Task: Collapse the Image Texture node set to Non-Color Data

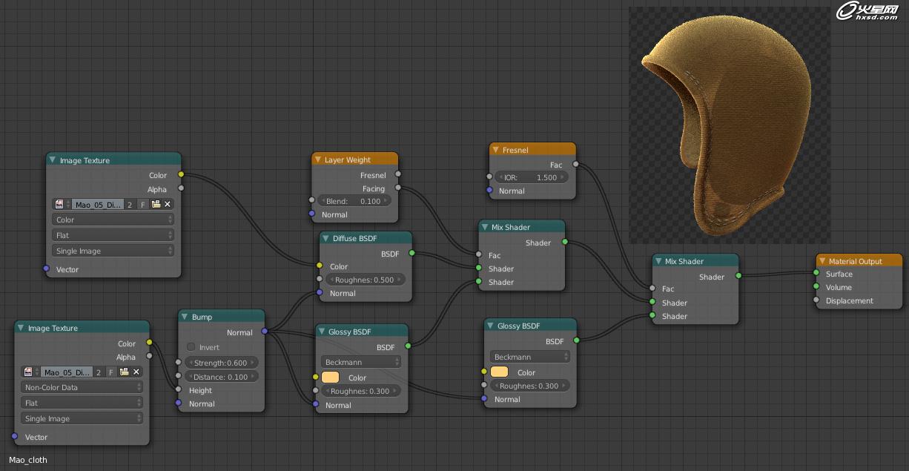Action: (22, 328)
